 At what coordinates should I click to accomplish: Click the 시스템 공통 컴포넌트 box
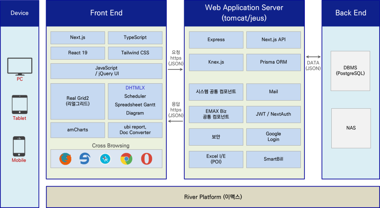tap(216, 92)
